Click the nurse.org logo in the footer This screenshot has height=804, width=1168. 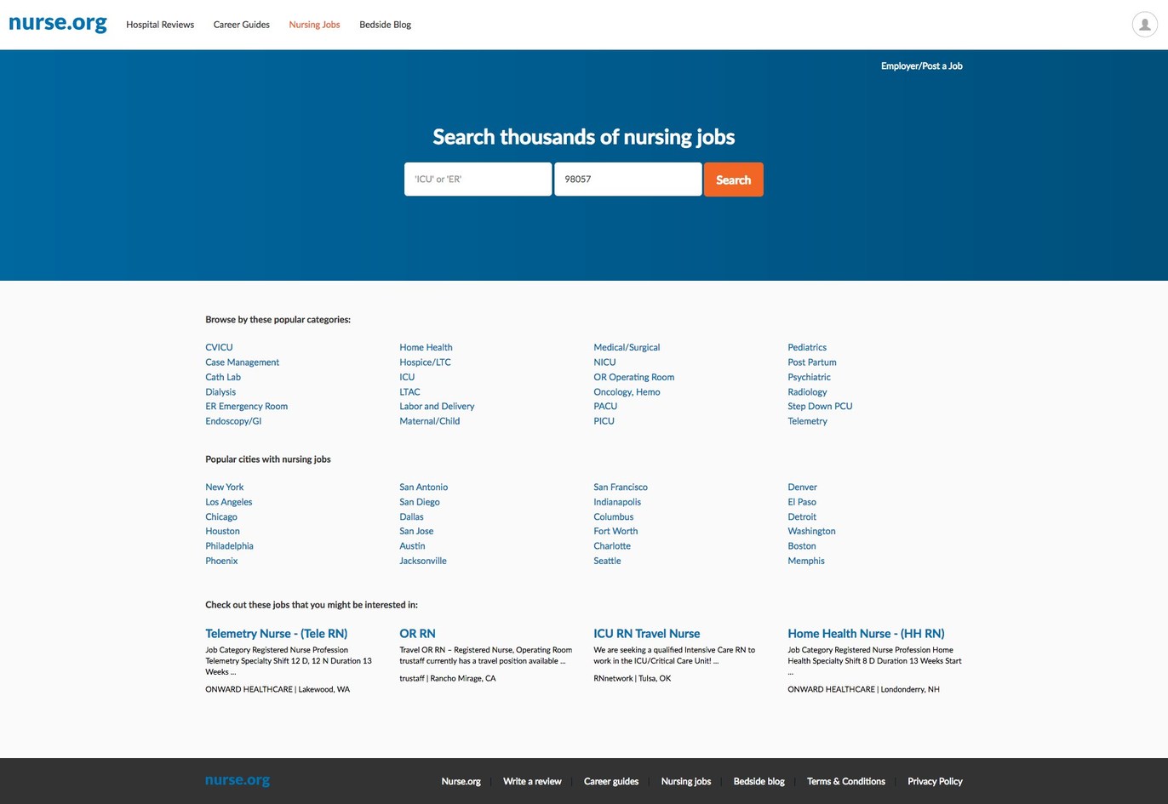click(238, 780)
